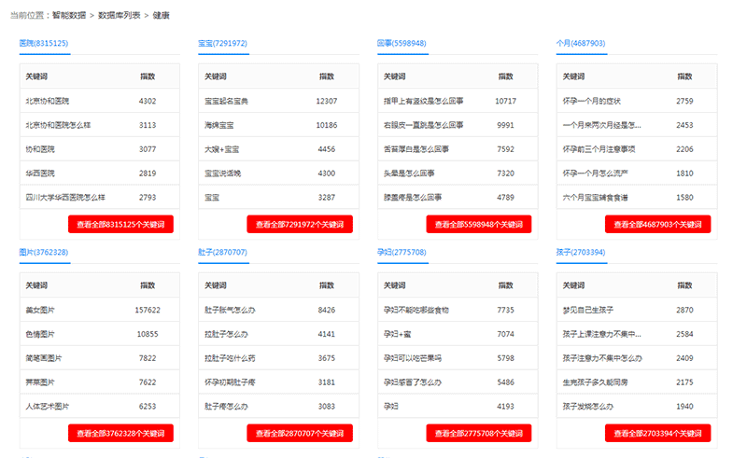Open the 回事(5598948) category link

pos(402,43)
